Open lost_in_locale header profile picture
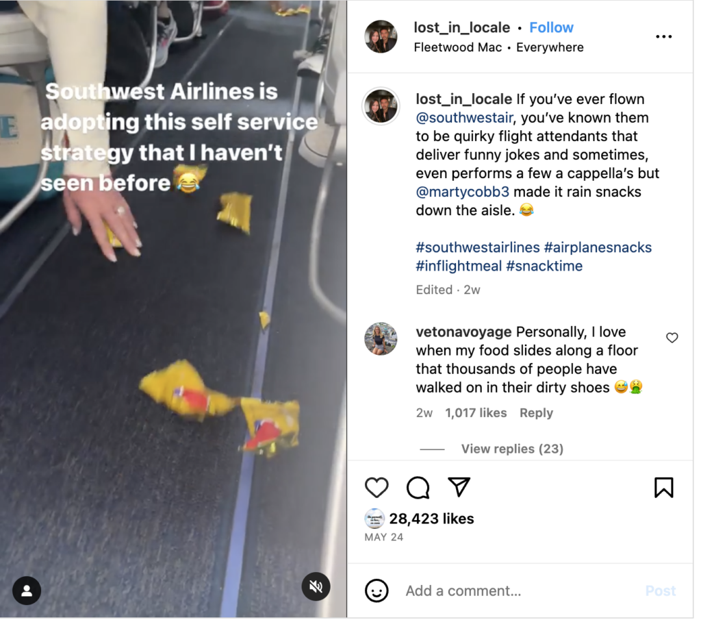This screenshot has height=620, width=701. tap(381, 37)
